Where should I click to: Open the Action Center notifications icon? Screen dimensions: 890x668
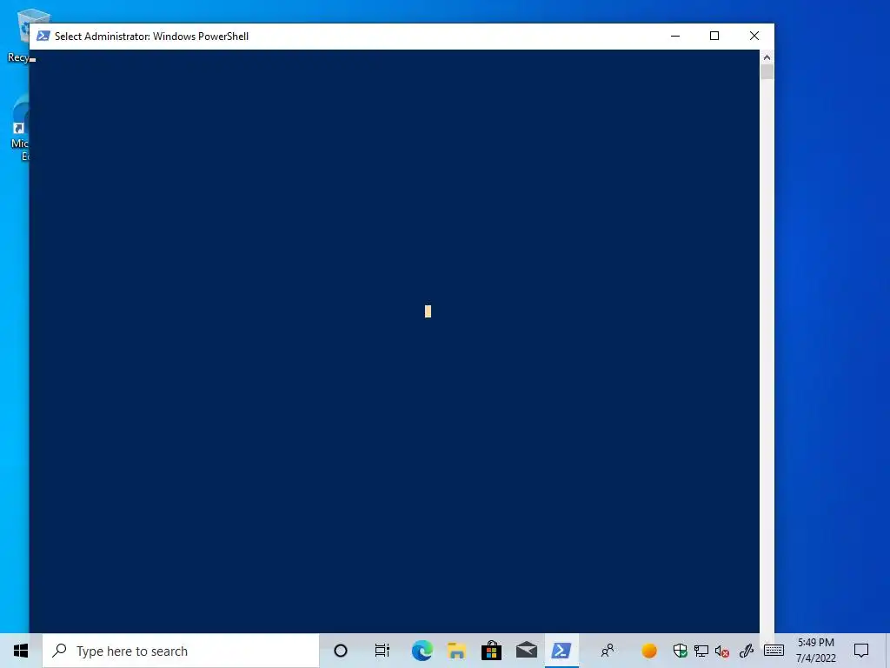pos(861,651)
